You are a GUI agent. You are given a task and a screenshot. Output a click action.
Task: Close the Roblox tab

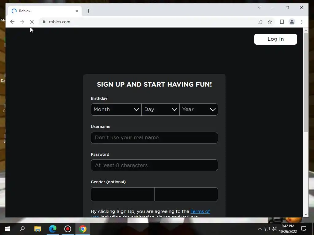tap(76, 11)
